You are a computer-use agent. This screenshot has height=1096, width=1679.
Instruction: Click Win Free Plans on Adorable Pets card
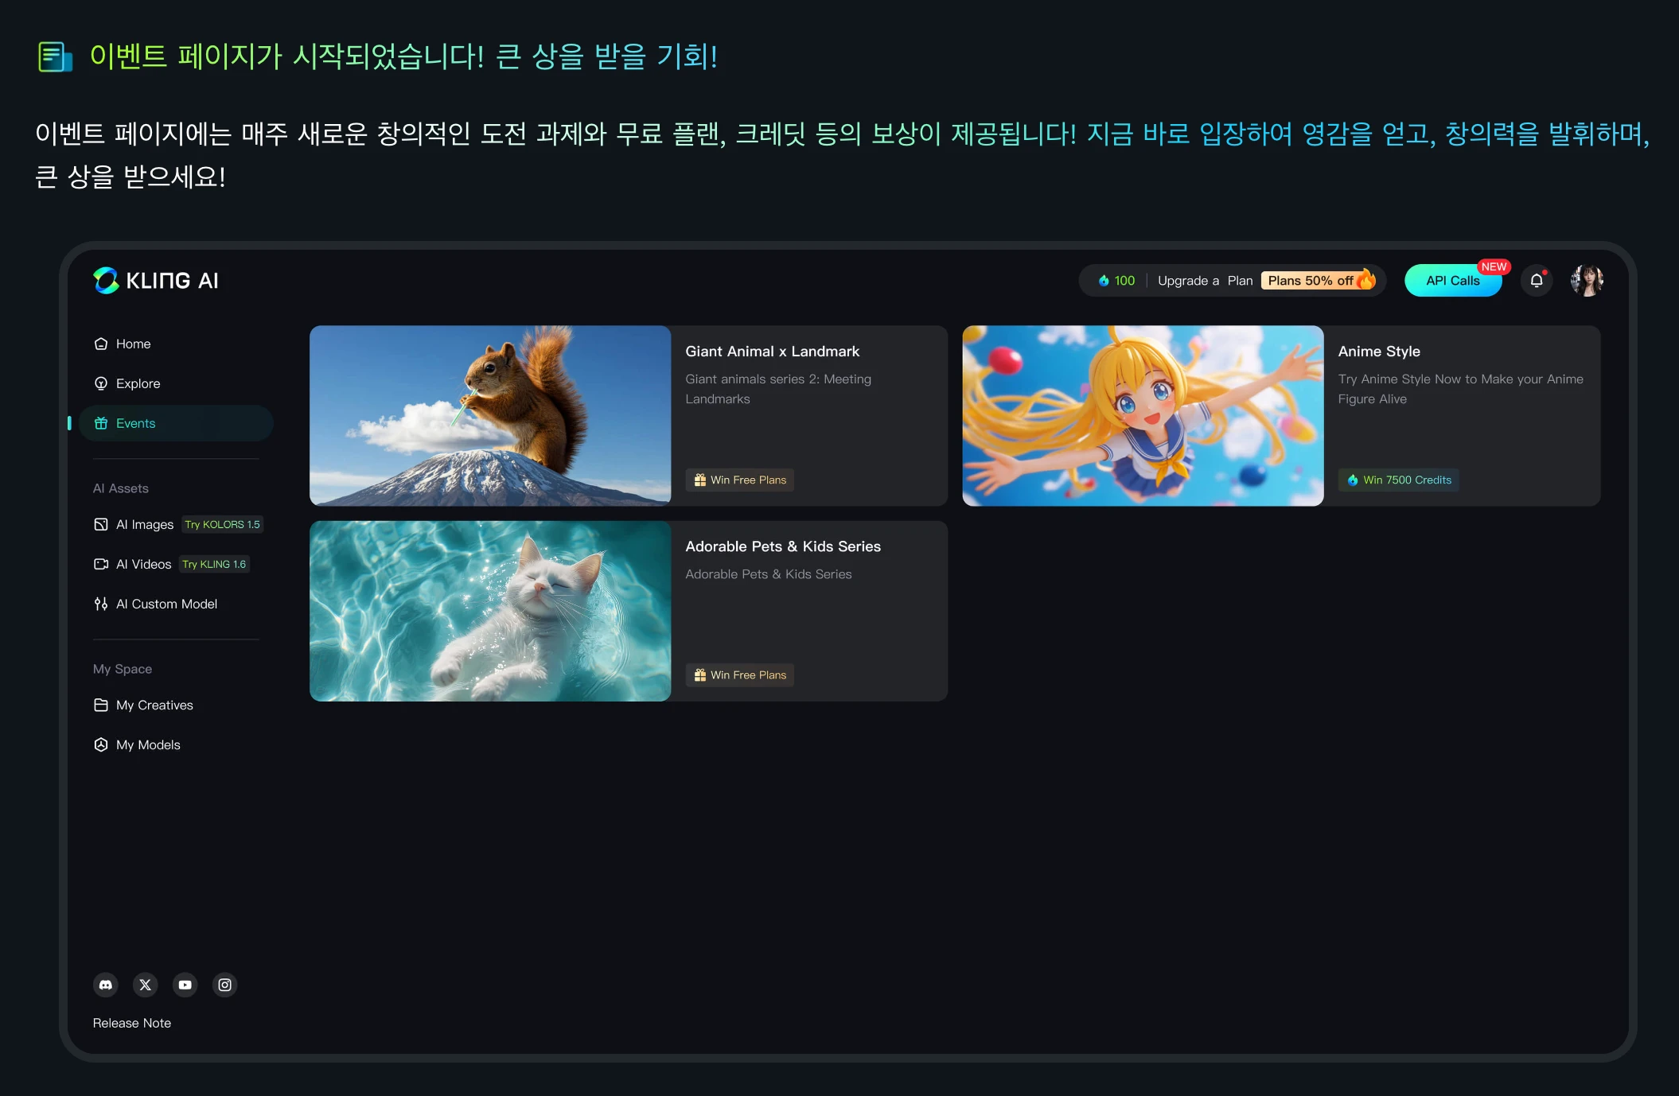pyautogui.click(x=740, y=674)
